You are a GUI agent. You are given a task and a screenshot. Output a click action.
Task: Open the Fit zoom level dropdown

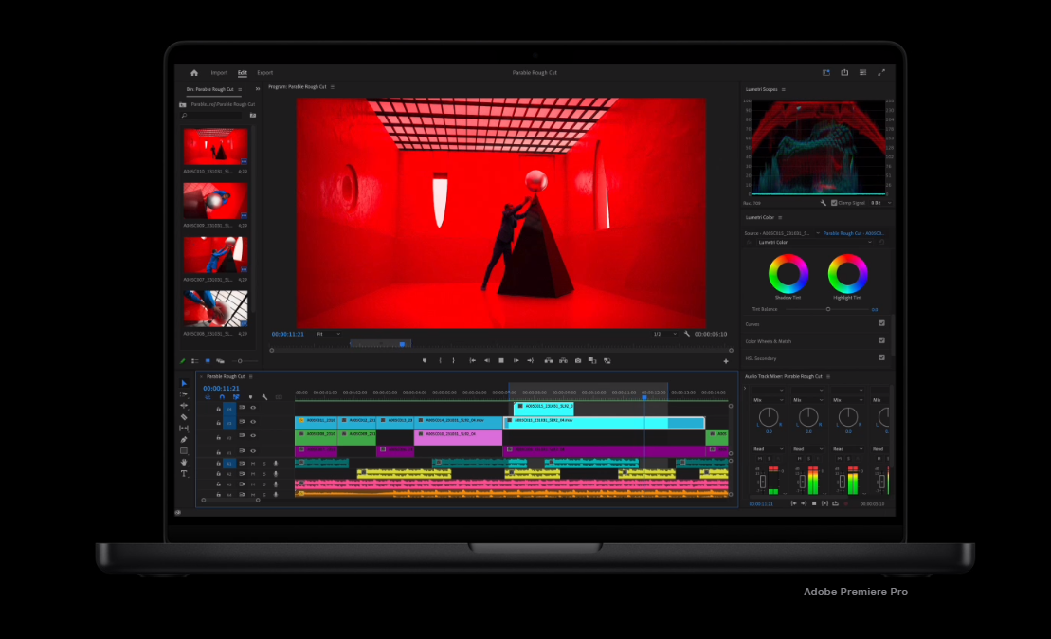(328, 334)
